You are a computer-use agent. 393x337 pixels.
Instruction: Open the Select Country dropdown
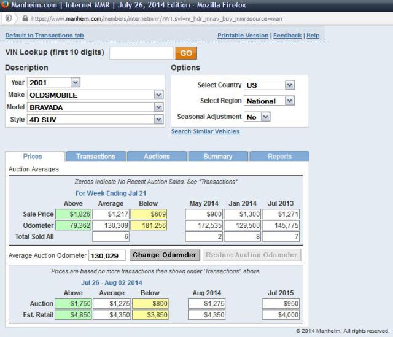click(269, 85)
